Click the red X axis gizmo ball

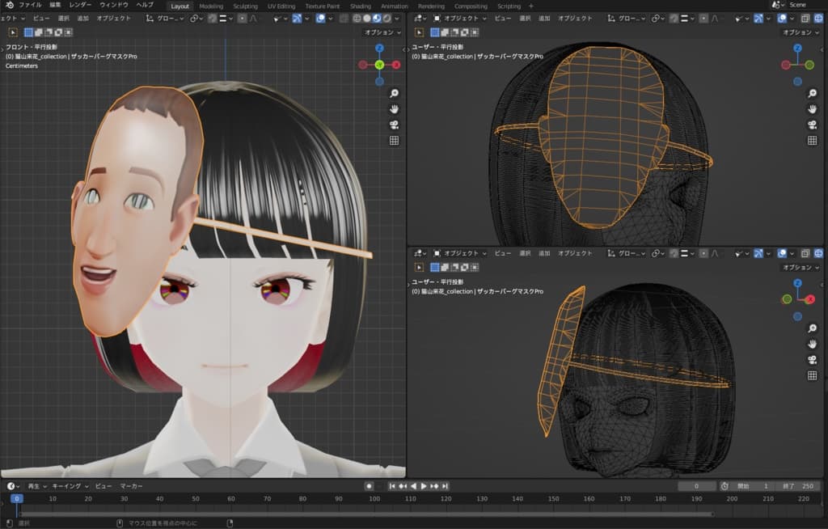(x=396, y=64)
